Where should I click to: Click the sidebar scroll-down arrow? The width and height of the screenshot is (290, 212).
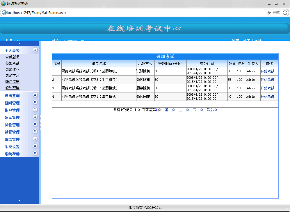[19, 201]
